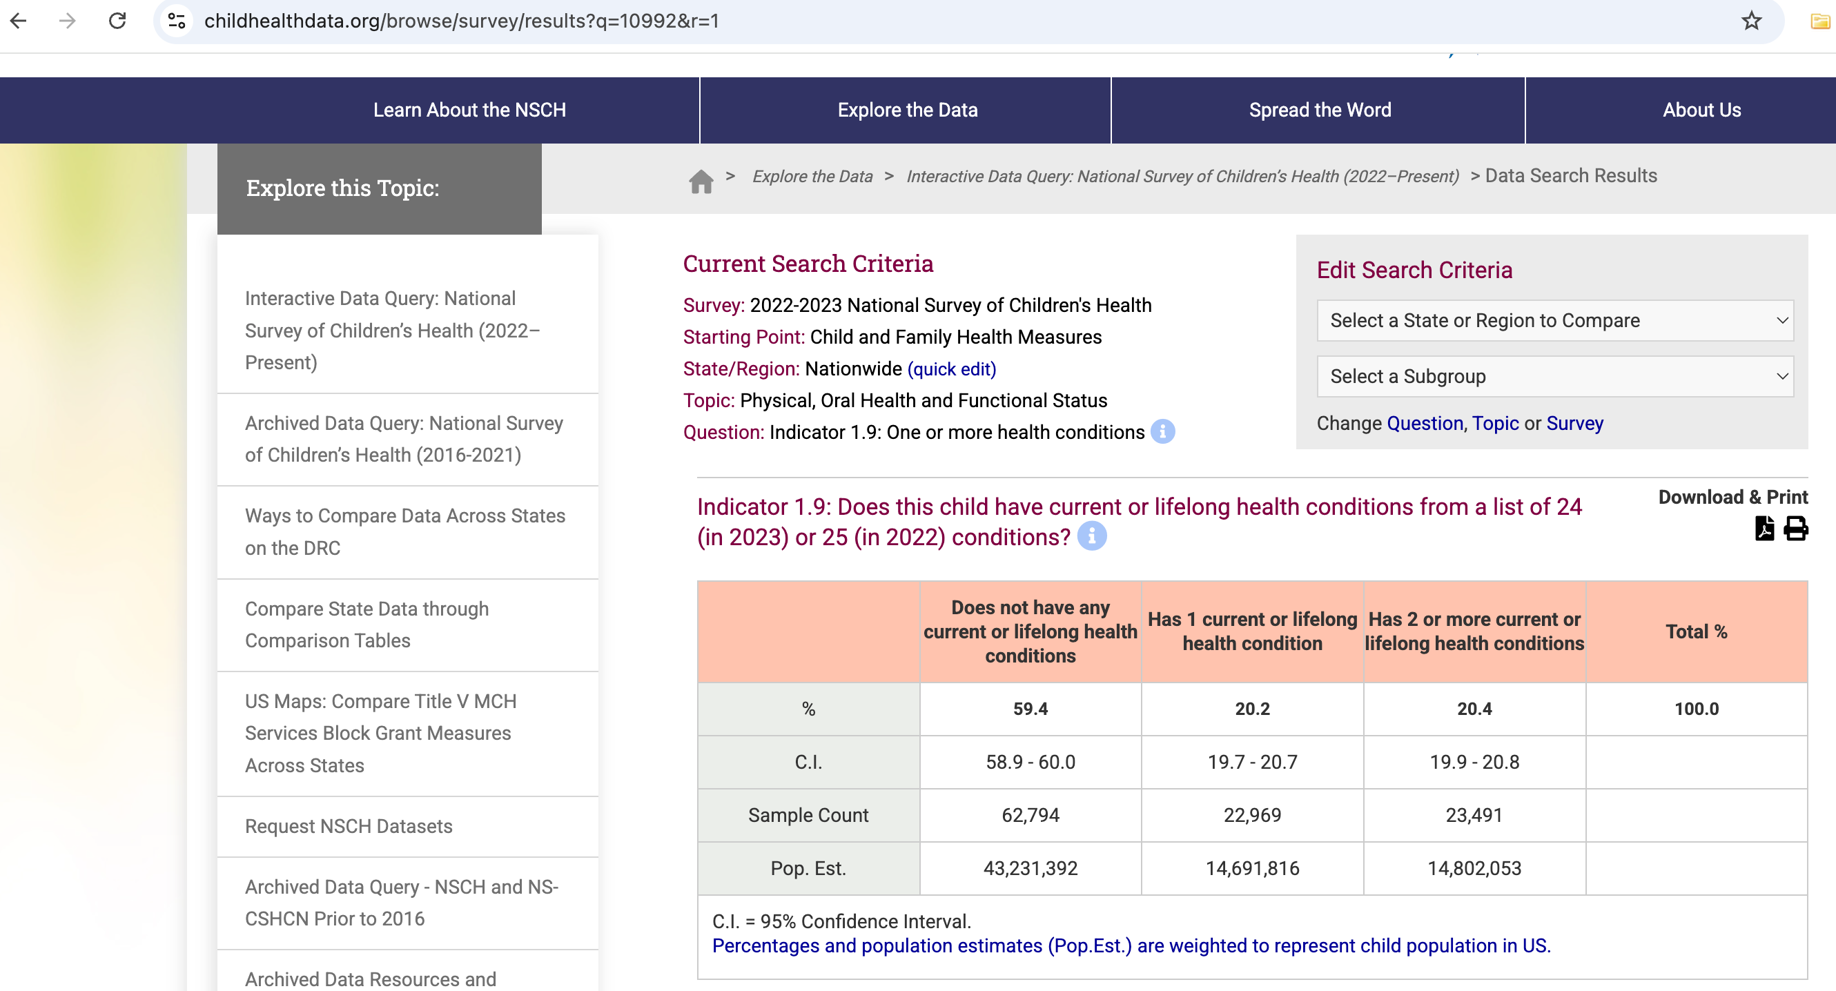Click table cell value 20.2
This screenshot has height=991, width=1836.
[x=1252, y=709]
